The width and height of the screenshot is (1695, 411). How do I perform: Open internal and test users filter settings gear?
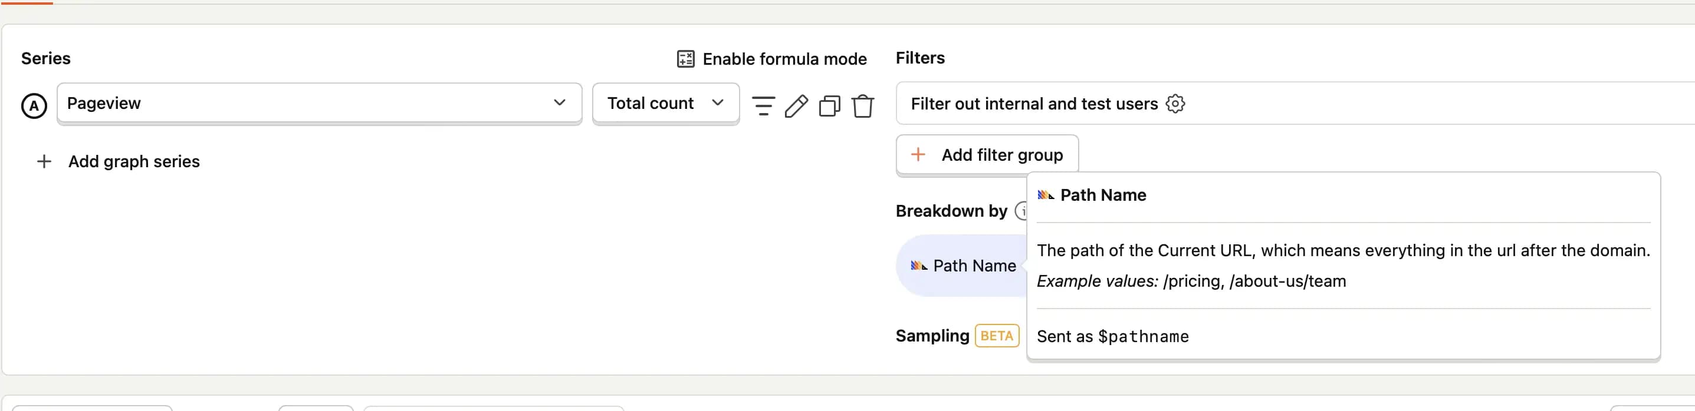[1175, 104]
